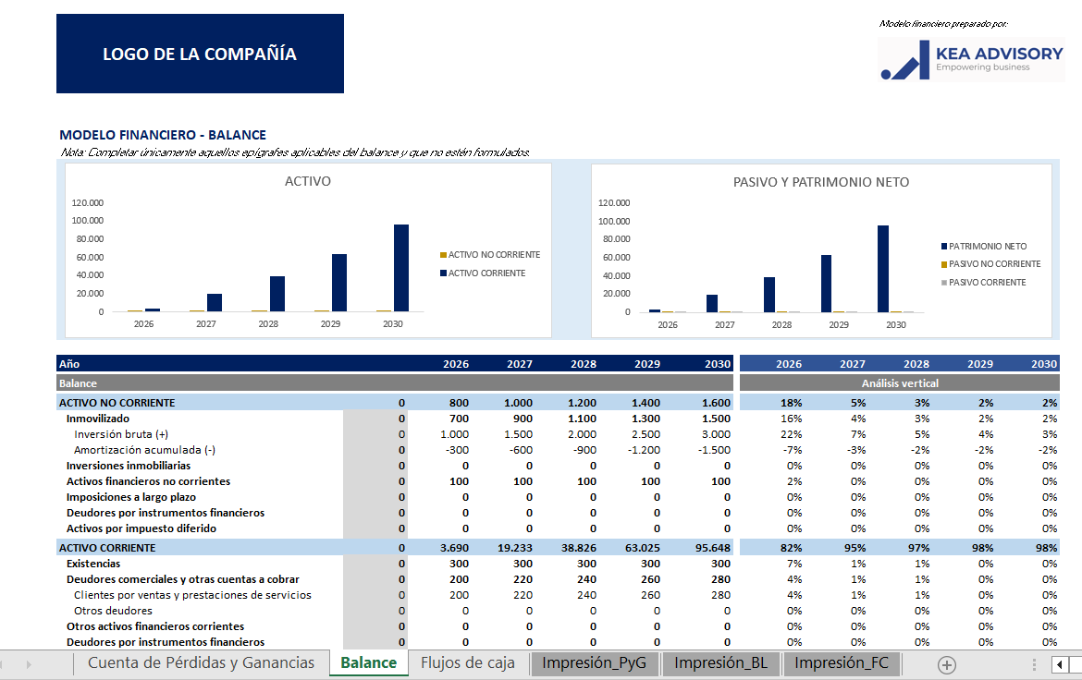Click the ACTIVO chart title
Screen dimensions: 1082x680
(307, 182)
